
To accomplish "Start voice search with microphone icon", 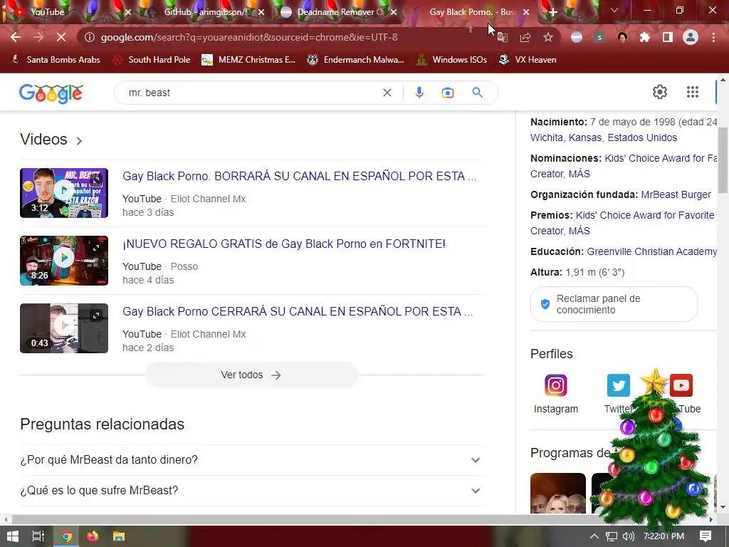I will point(419,93).
